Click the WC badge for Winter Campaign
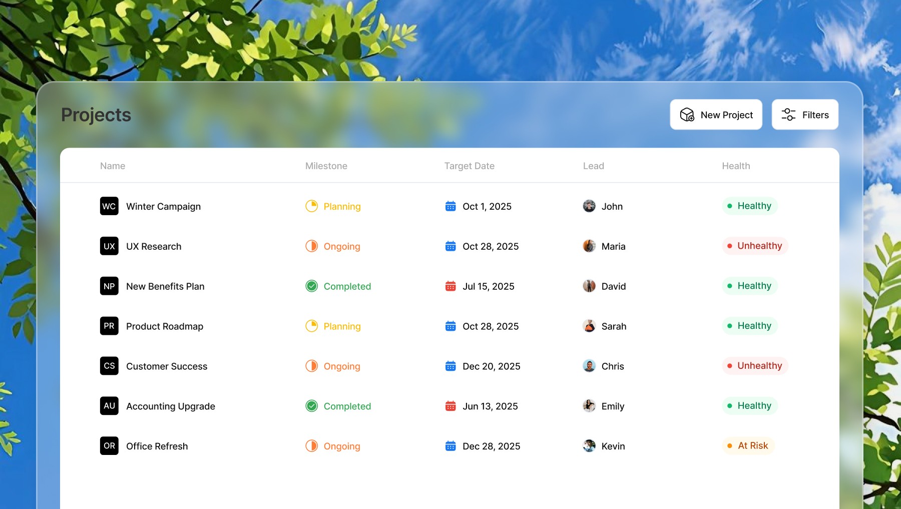The image size is (901, 509). coord(109,206)
